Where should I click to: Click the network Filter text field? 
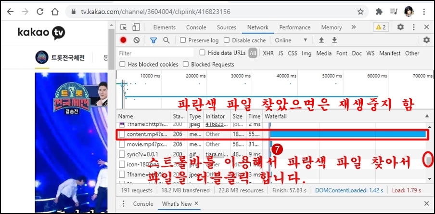coord(155,53)
